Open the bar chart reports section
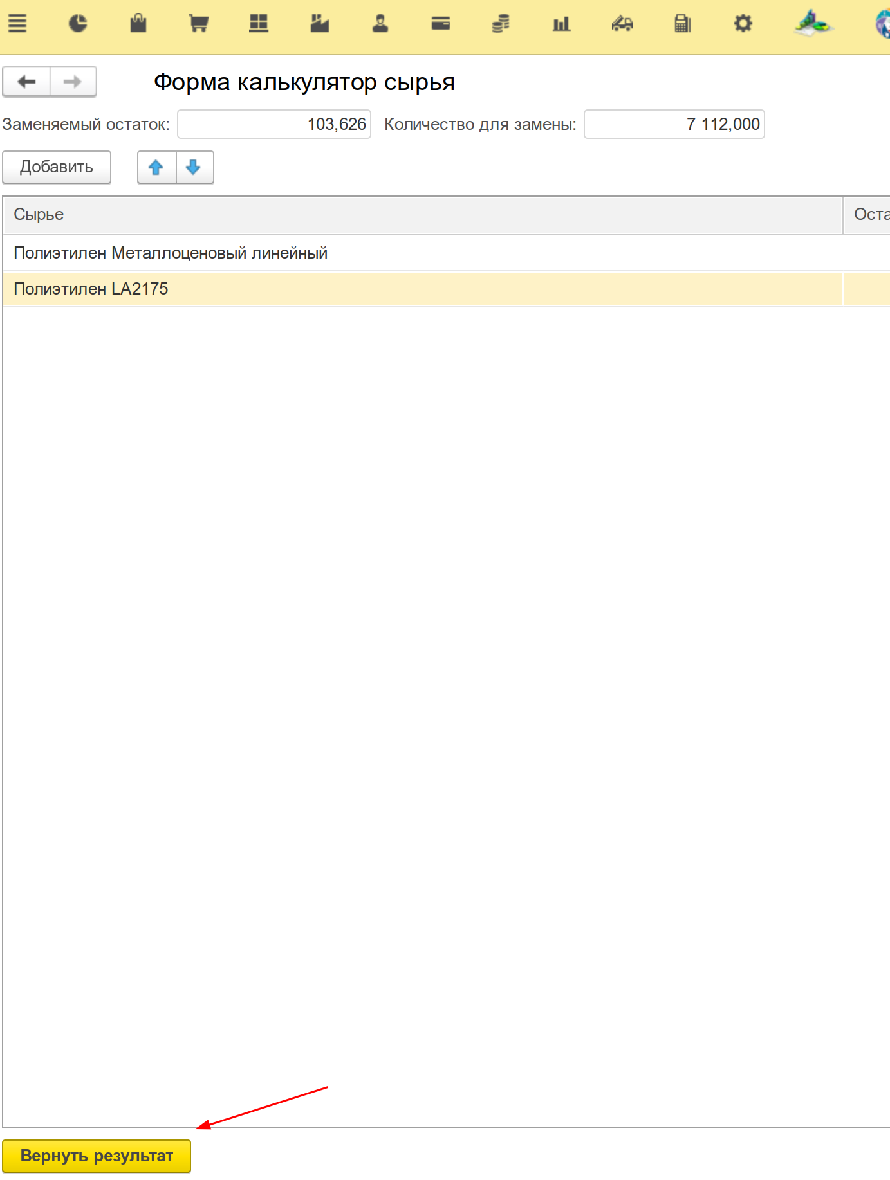890x1180 pixels. 561,24
